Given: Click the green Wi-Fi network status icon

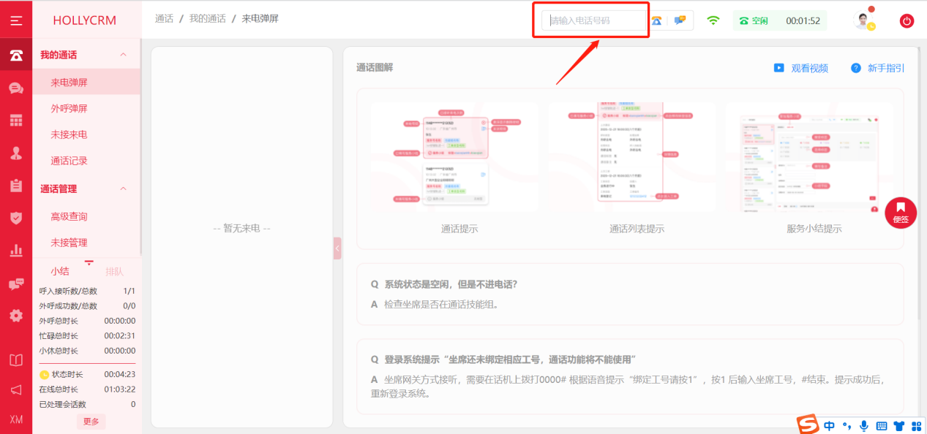Looking at the screenshot, I should [713, 20].
